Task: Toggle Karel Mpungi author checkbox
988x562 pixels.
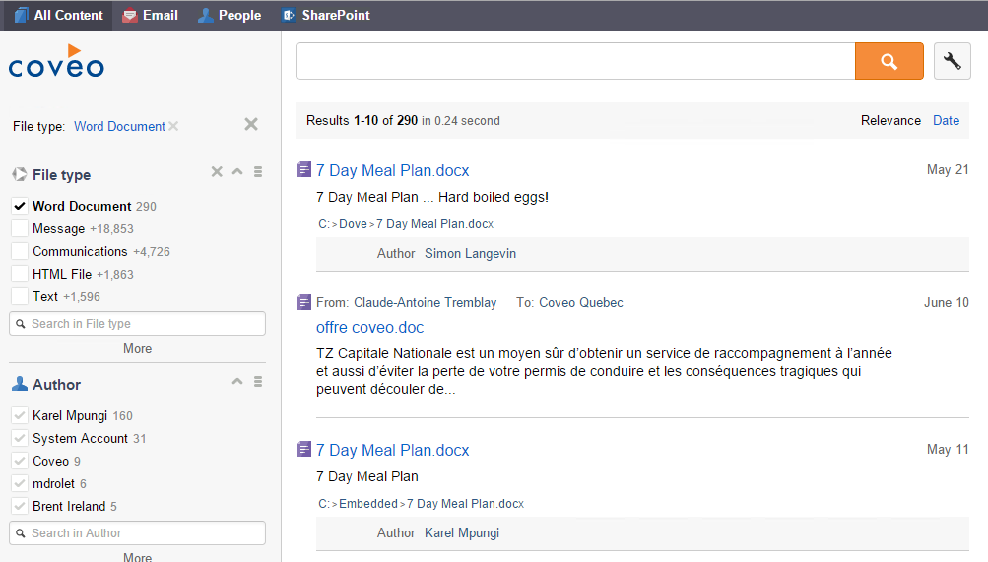Action: 20,415
